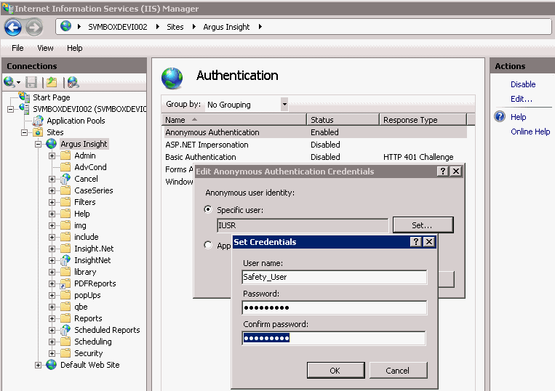Expand the CaseSeries folder node

tap(52, 191)
